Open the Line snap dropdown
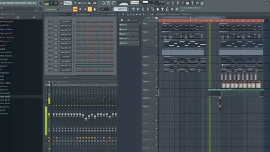 (x=105, y=9)
